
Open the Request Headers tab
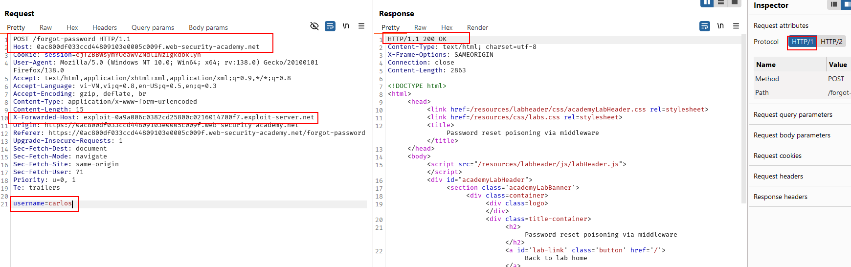pyautogui.click(x=105, y=28)
